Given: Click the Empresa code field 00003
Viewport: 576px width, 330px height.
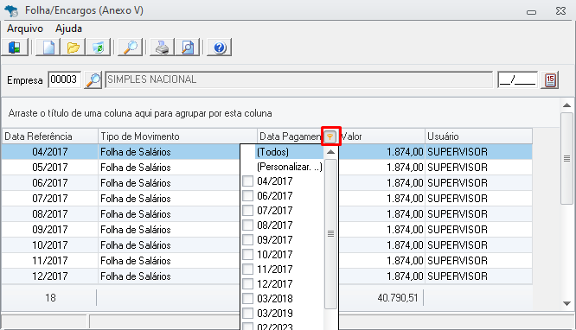Looking at the screenshot, I should tap(64, 79).
